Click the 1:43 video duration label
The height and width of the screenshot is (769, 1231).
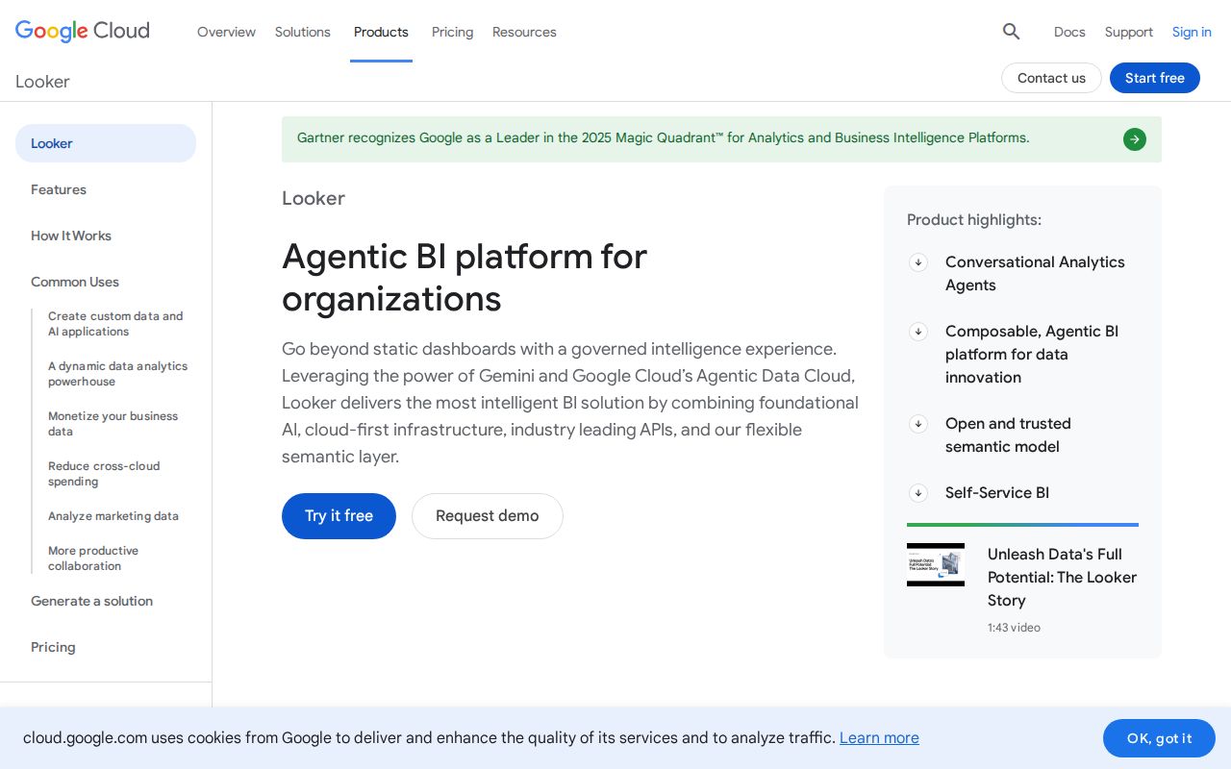pos(1014,628)
